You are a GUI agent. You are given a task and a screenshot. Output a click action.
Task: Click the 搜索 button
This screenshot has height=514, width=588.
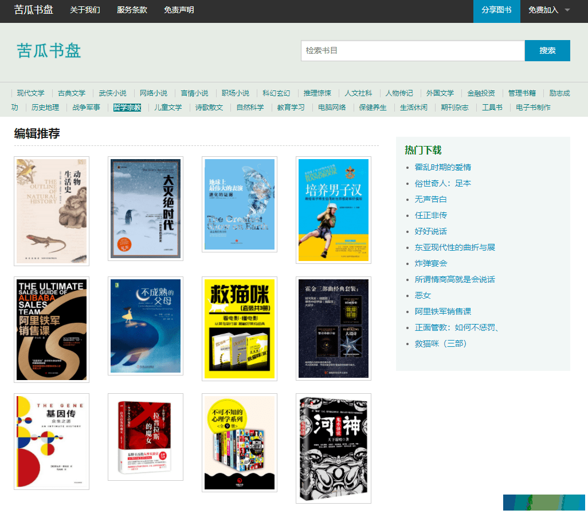coord(547,50)
